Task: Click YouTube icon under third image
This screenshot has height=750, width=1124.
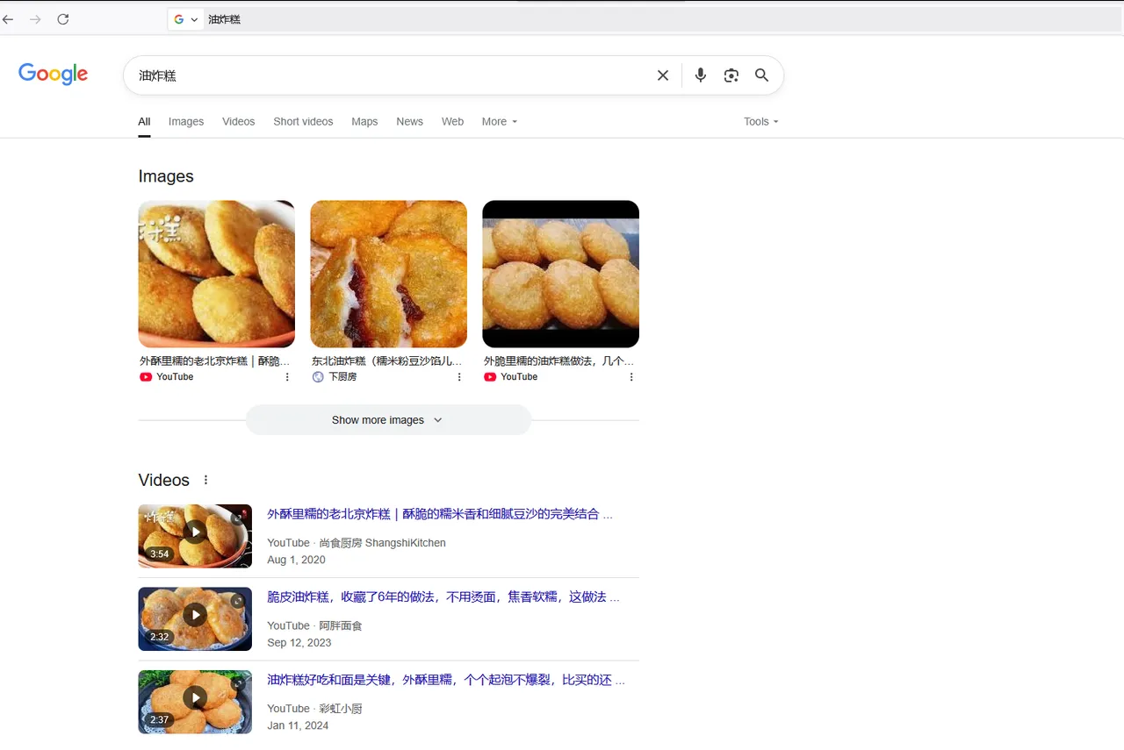Action: coord(490,377)
